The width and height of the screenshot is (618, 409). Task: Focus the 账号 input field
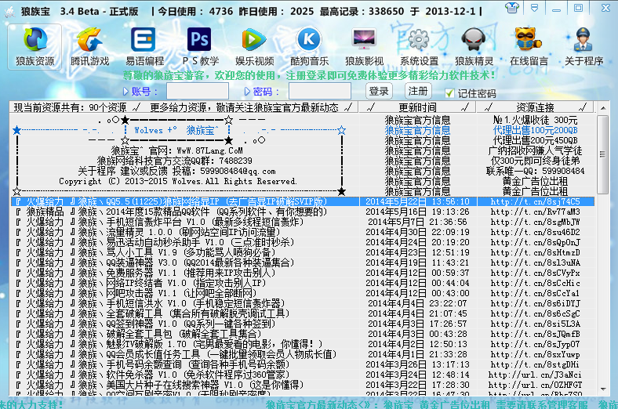click(198, 92)
